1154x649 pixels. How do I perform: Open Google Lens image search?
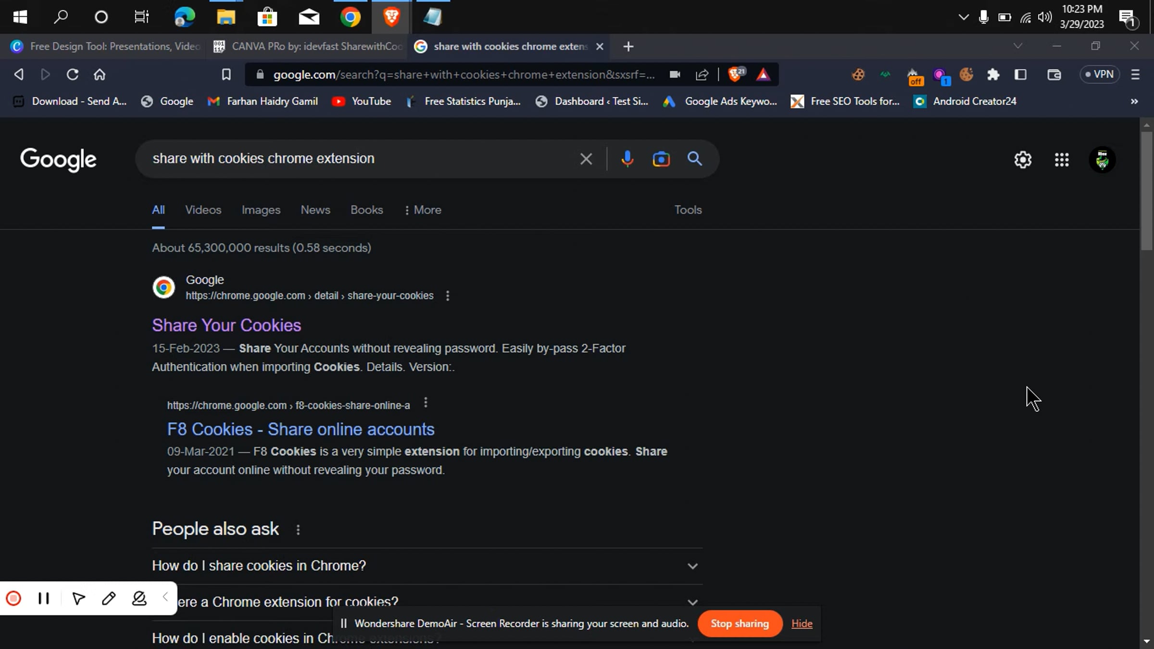click(x=661, y=159)
